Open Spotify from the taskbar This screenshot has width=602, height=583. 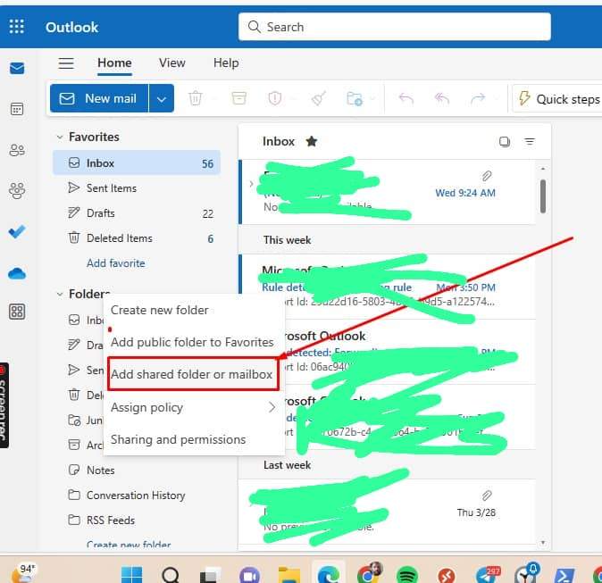point(407,575)
